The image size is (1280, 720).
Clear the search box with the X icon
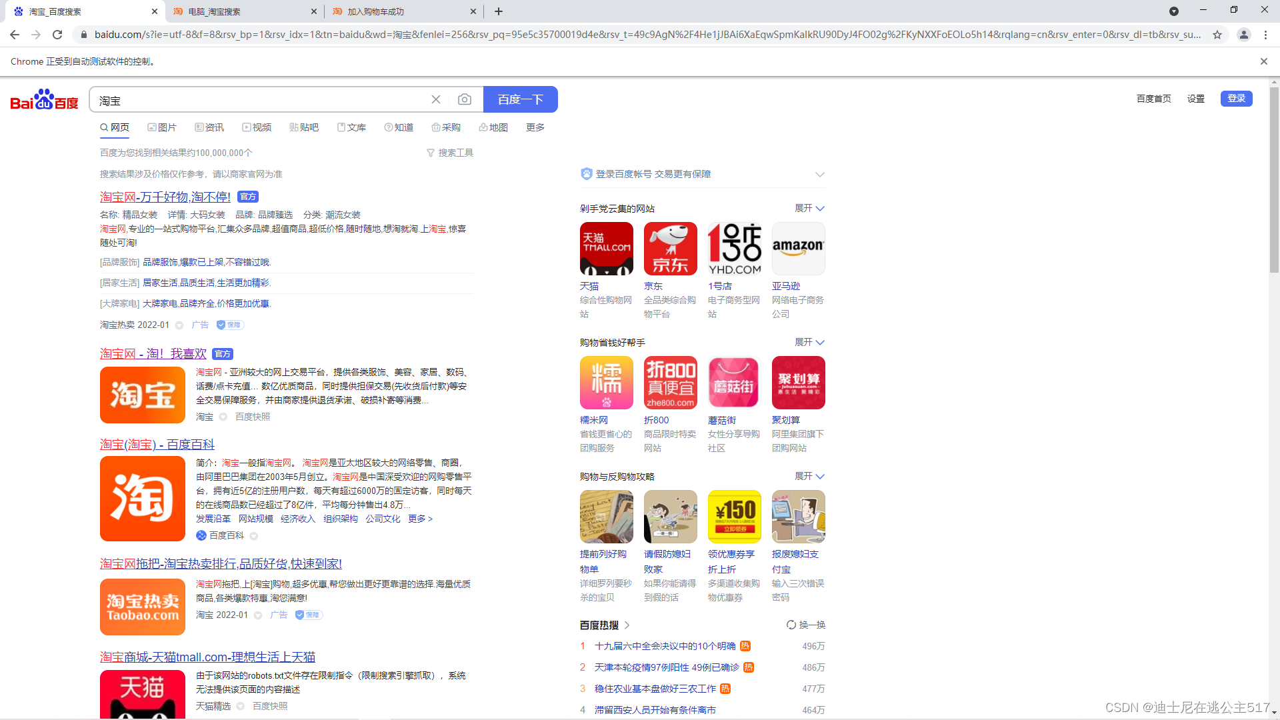(436, 99)
